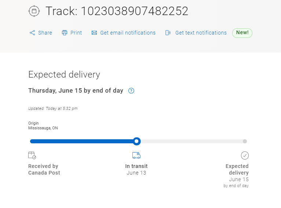Click the envelope email notification icon
Screen dimensions: 281x208
pos(94,33)
